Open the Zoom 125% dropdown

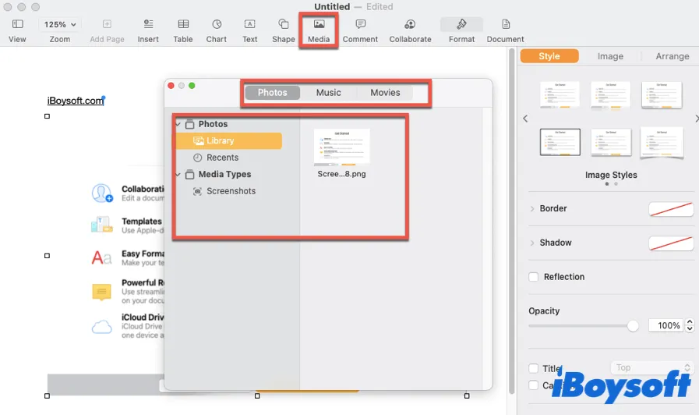pos(59,25)
